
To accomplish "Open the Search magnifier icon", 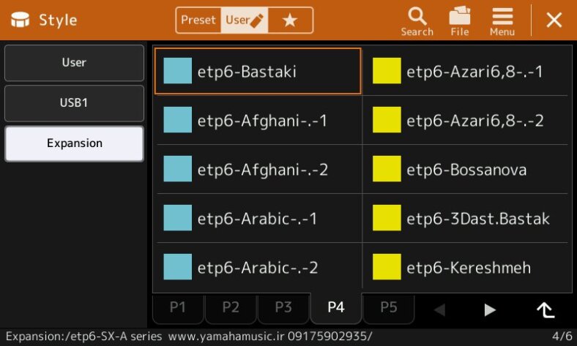I will click(417, 20).
